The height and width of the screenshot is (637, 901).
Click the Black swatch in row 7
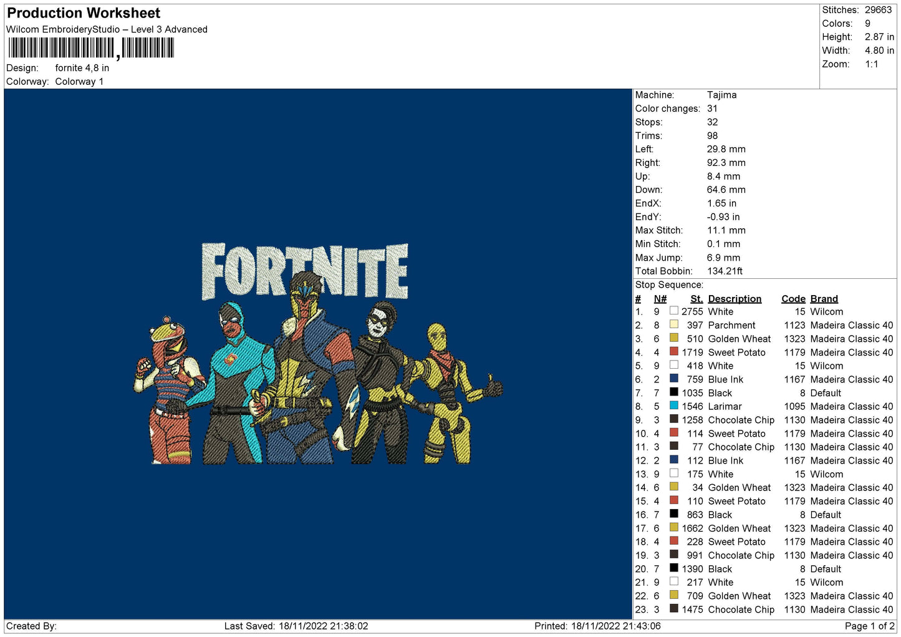pyautogui.click(x=673, y=392)
